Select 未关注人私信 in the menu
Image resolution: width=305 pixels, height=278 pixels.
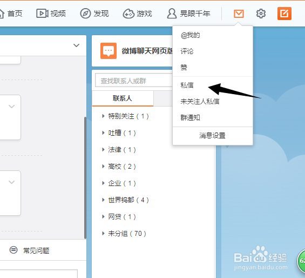[x=213, y=101]
